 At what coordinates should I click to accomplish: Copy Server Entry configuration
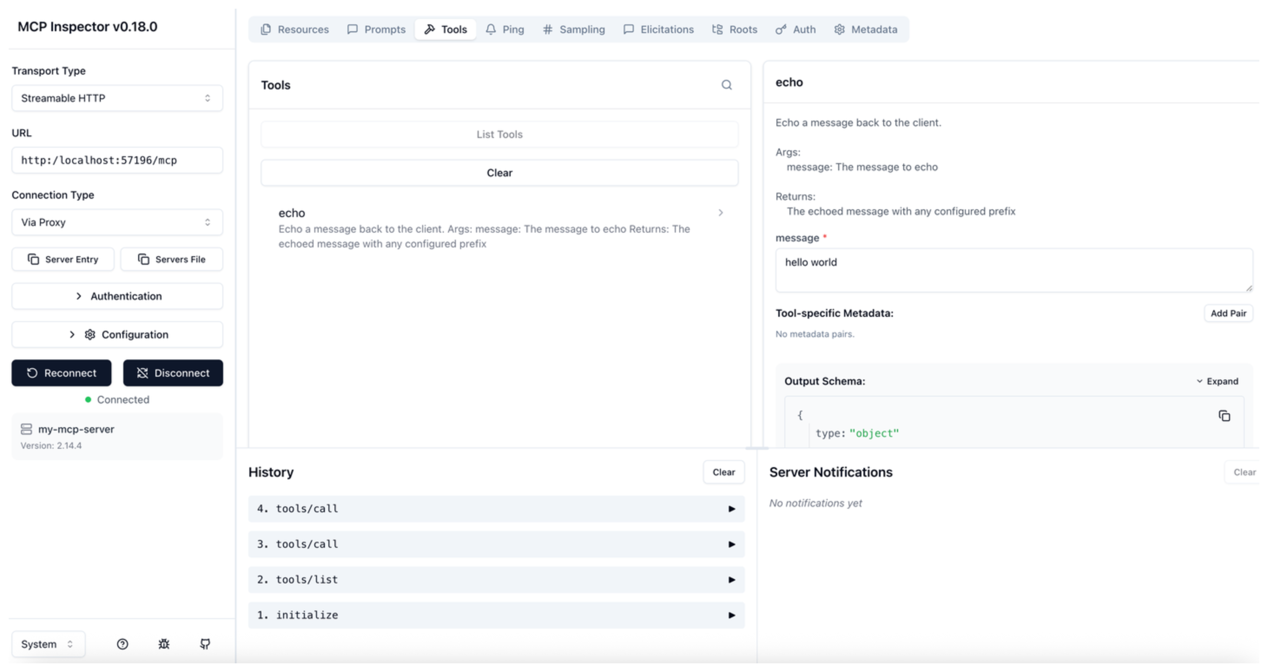(x=63, y=259)
